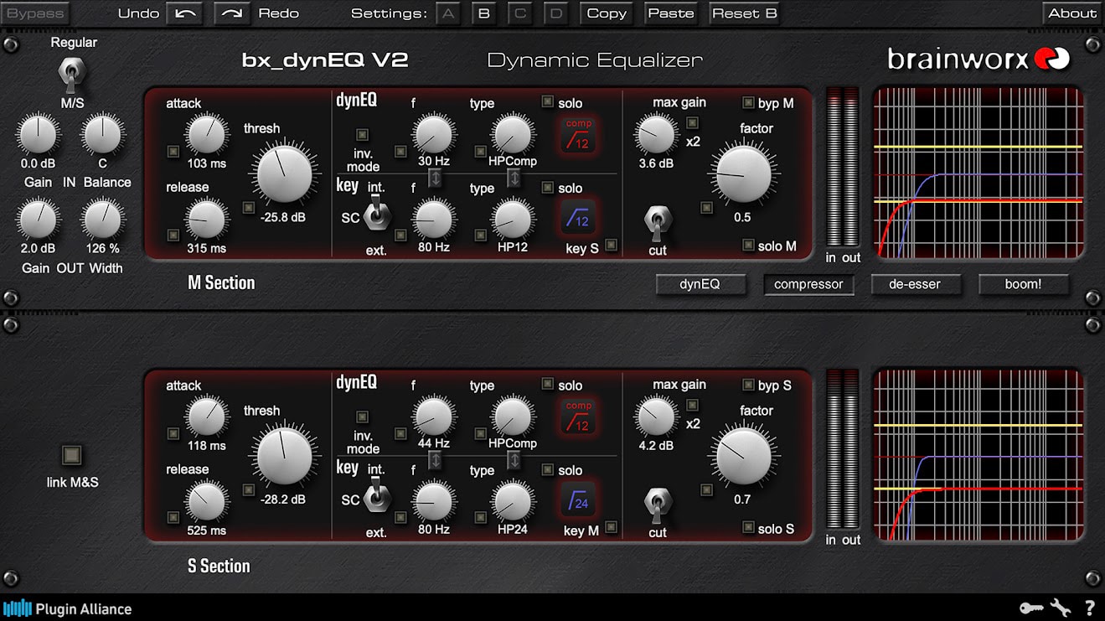This screenshot has width=1105, height=621.
Task: Click the Copy settings button
Action: [x=607, y=13]
